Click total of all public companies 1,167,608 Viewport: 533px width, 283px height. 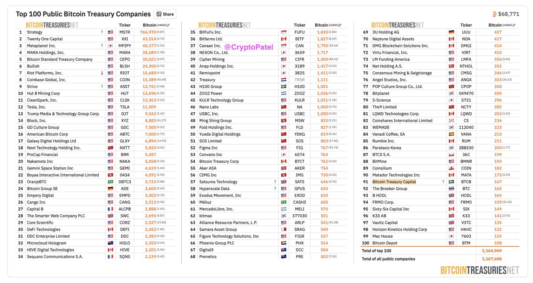[x=492, y=259]
